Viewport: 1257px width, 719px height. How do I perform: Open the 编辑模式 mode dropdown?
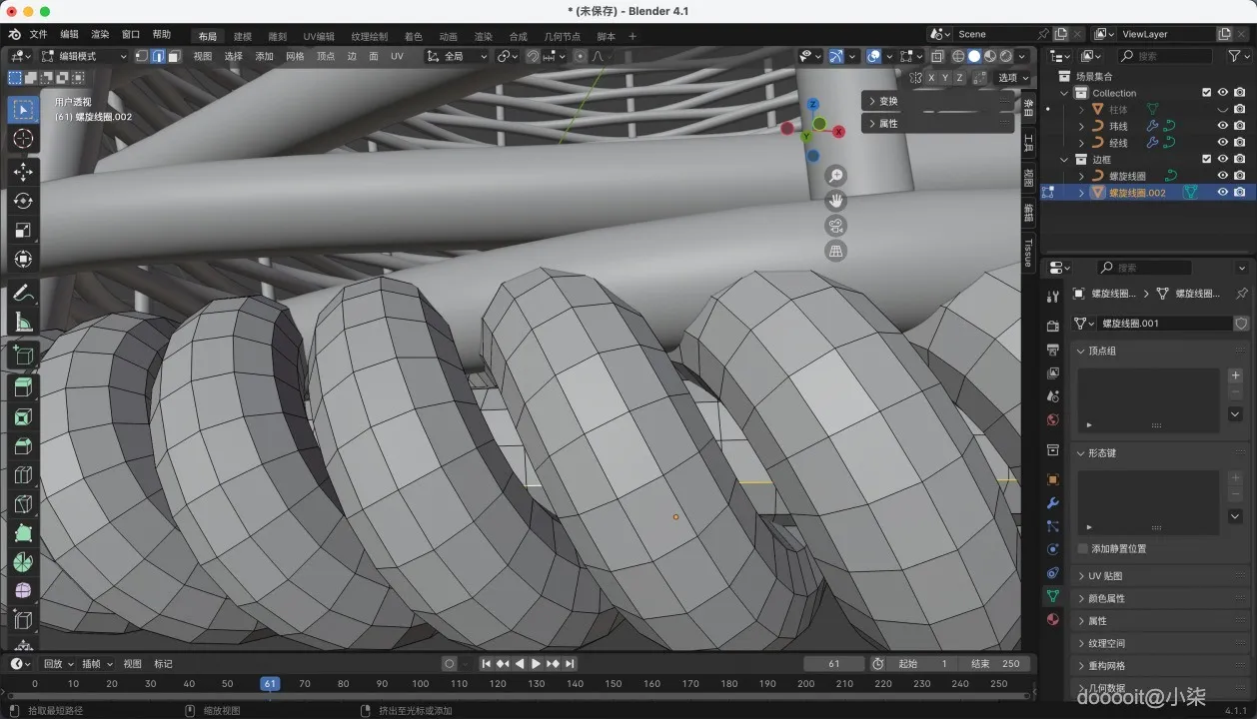tap(83, 57)
